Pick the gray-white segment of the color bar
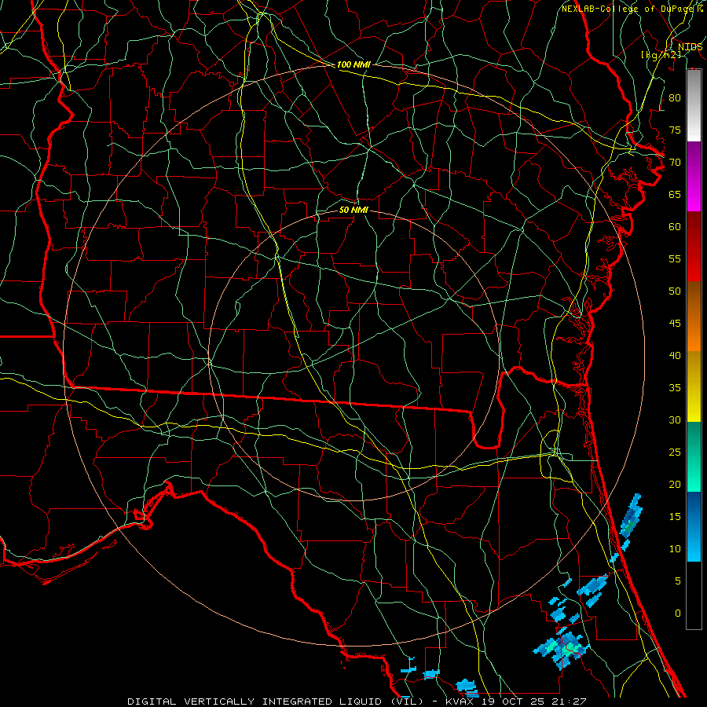Screen dimensions: 707x707 pos(694,105)
